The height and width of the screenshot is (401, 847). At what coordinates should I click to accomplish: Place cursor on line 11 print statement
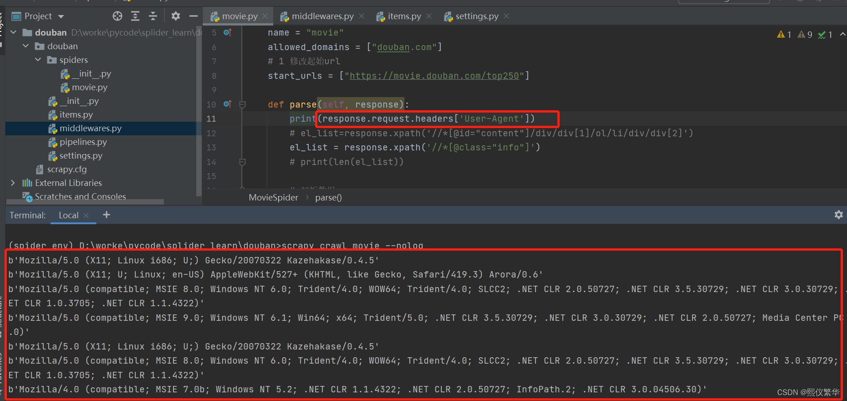pos(413,119)
